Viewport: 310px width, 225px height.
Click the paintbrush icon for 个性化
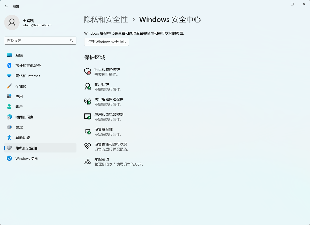tap(9, 86)
